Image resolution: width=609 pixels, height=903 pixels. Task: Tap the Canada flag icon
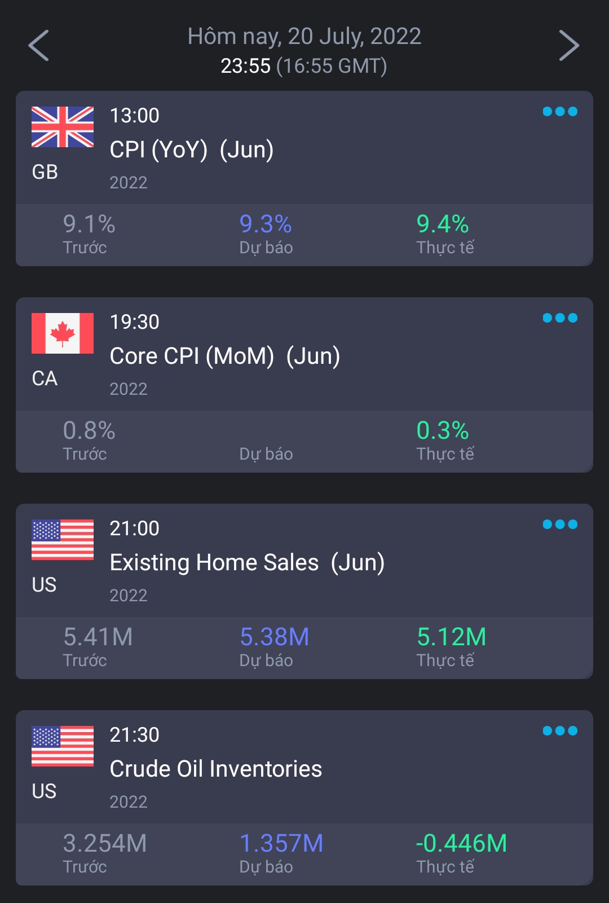pyautogui.click(x=63, y=333)
